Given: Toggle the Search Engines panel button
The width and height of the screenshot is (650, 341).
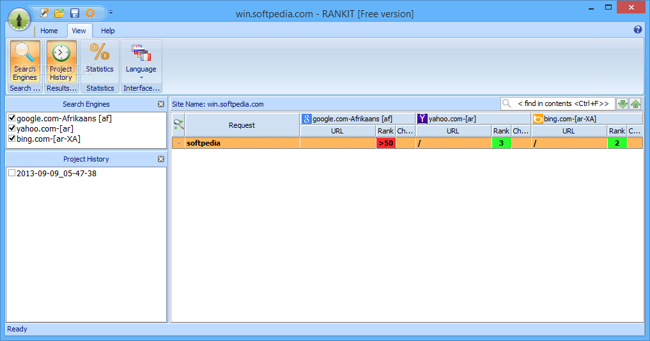Looking at the screenshot, I should point(25,61).
